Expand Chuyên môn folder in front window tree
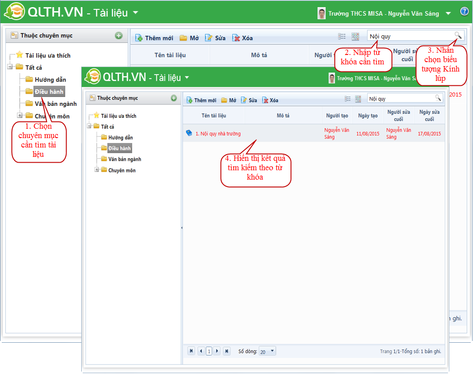473x374 pixels. tap(97, 170)
